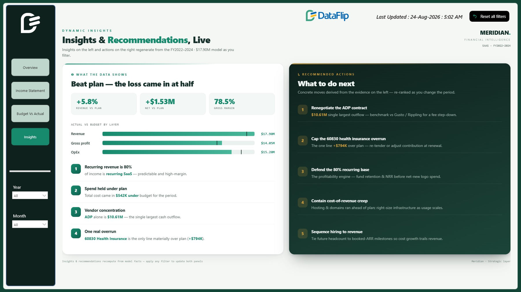Open the Budget Vs Actual tab

(30, 114)
